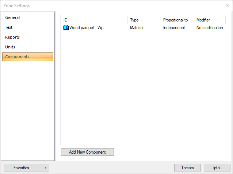Viewport: 233px width, 174px height.
Task: Cancel with the İptal button
Action: (217, 168)
